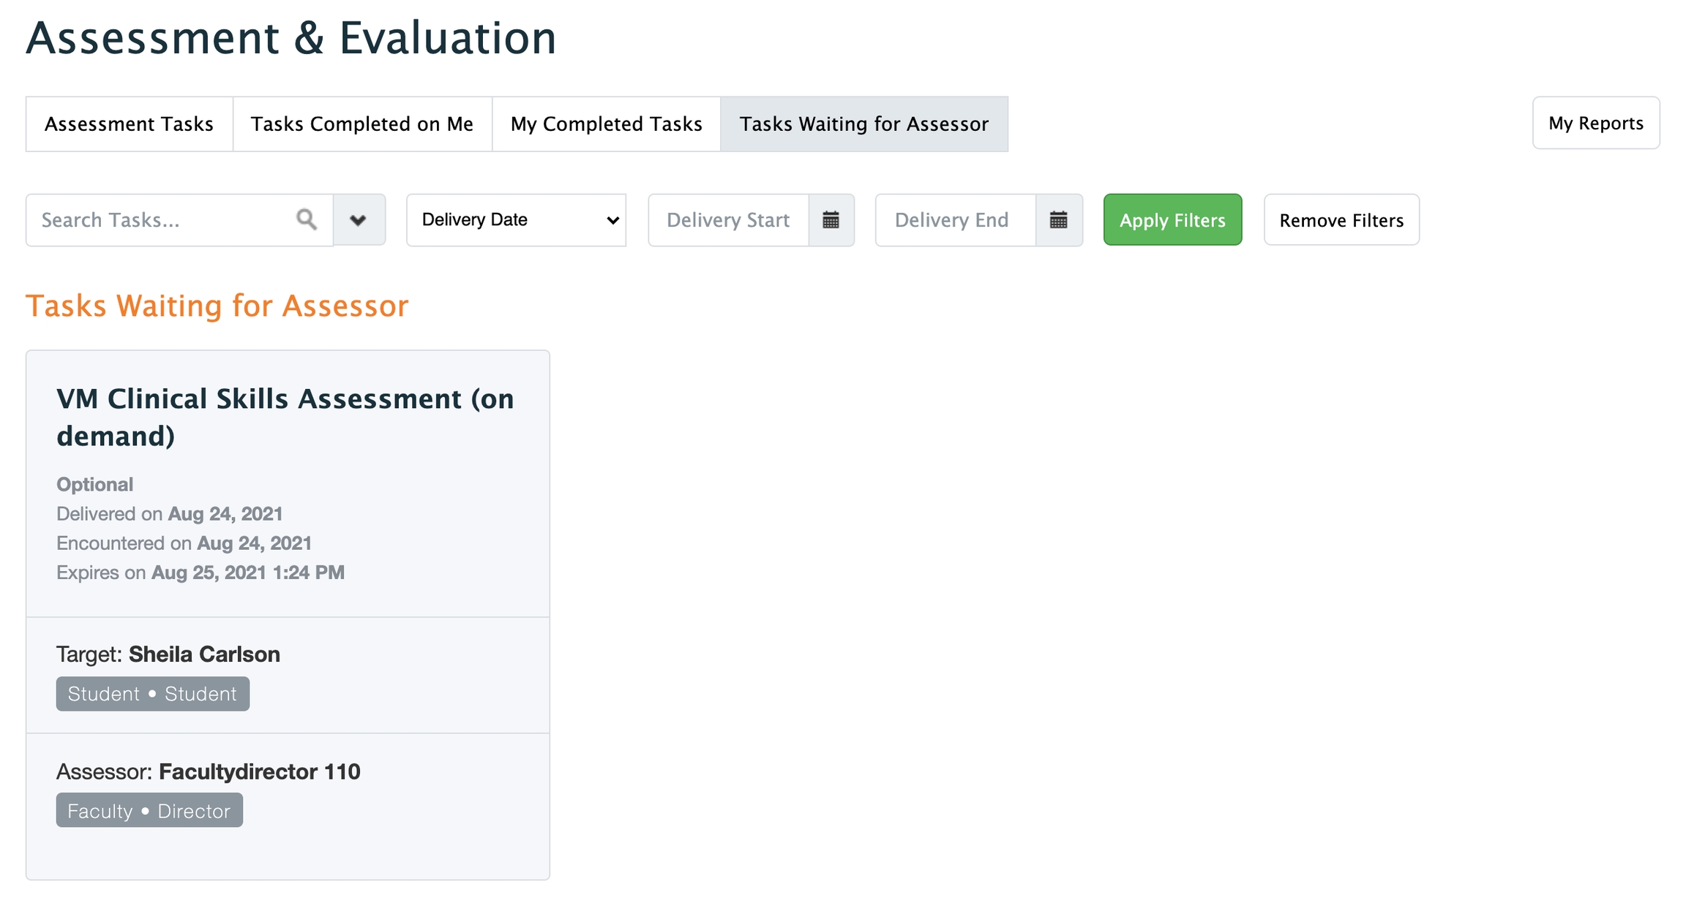
Task: Open the Delivery End calendar icon
Action: click(x=1058, y=219)
